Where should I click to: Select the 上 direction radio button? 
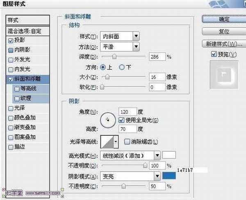(x=102, y=67)
